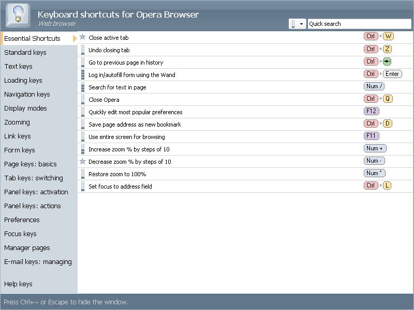This screenshot has width=414, height=310.
Task: Click marker icon beside Save page address bookmark
Action: click(83, 124)
